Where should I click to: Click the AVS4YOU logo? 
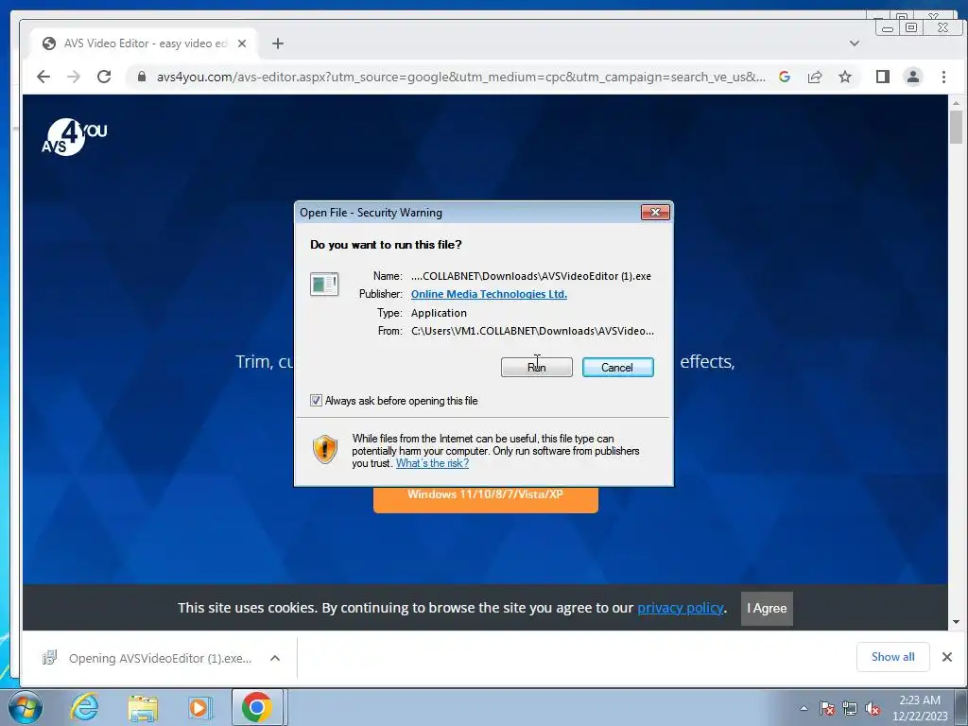(x=74, y=137)
